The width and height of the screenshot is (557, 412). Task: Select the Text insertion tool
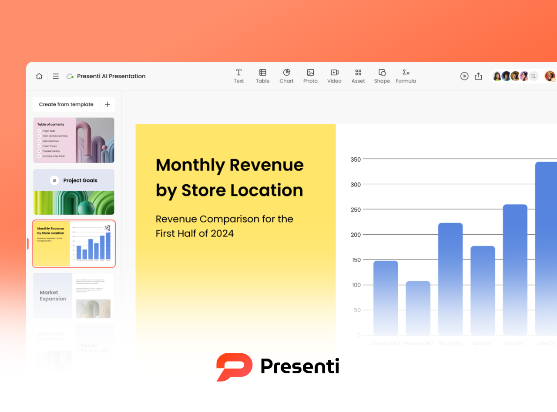238,76
